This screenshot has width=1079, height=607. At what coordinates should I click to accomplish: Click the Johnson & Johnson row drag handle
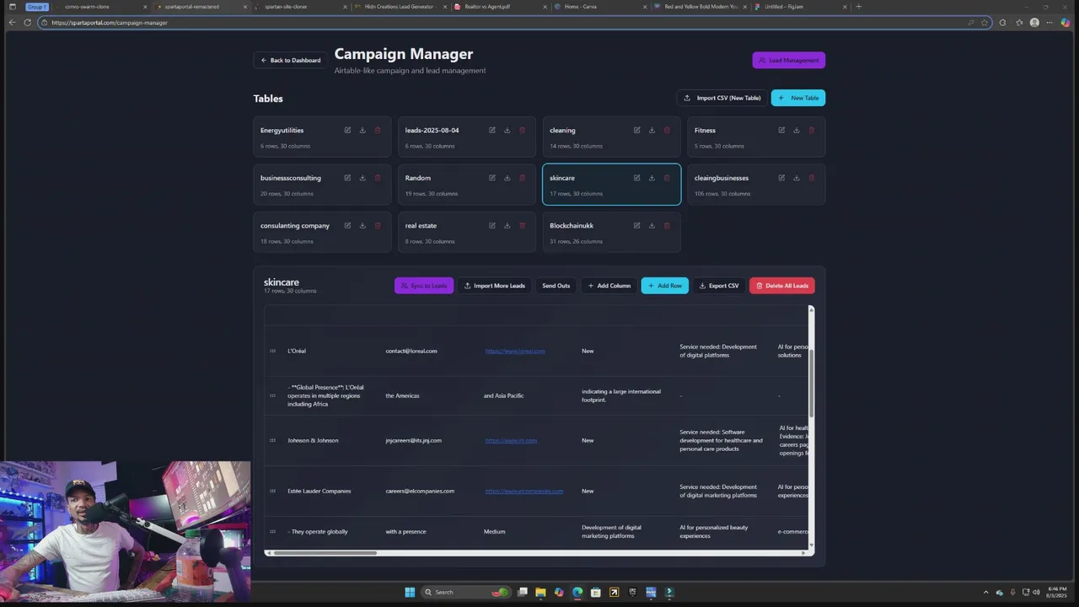272,440
